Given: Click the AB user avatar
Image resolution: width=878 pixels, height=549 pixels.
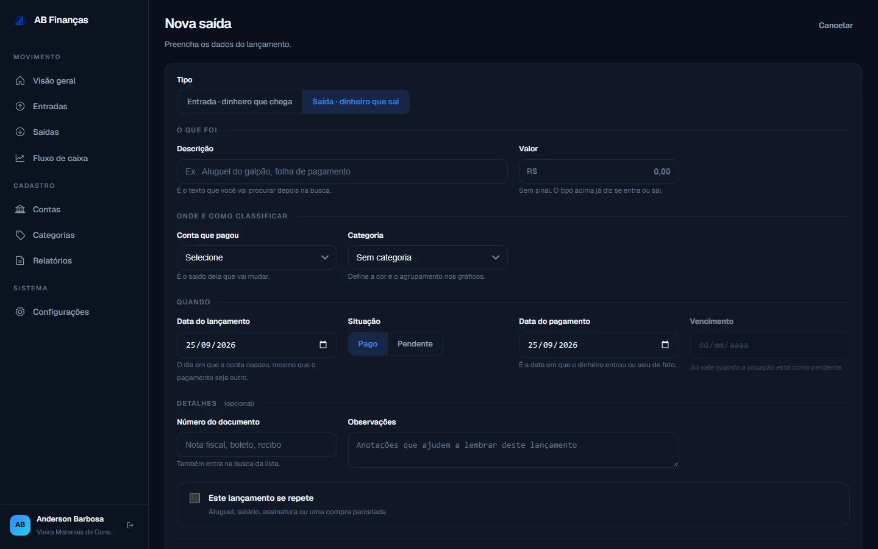Looking at the screenshot, I should (x=20, y=525).
